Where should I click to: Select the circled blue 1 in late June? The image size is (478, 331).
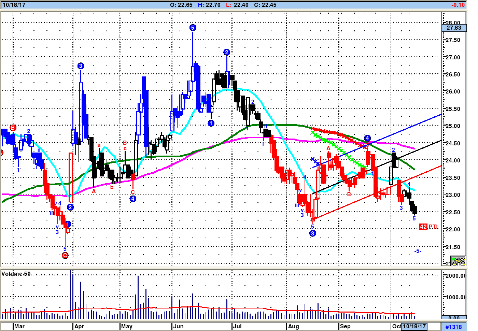pyautogui.click(x=211, y=123)
